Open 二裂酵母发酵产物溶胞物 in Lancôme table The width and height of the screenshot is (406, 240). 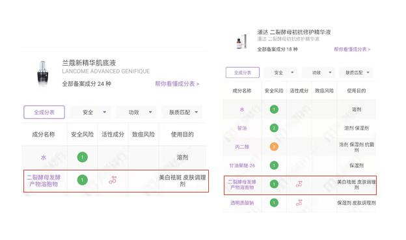tap(44, 181)
